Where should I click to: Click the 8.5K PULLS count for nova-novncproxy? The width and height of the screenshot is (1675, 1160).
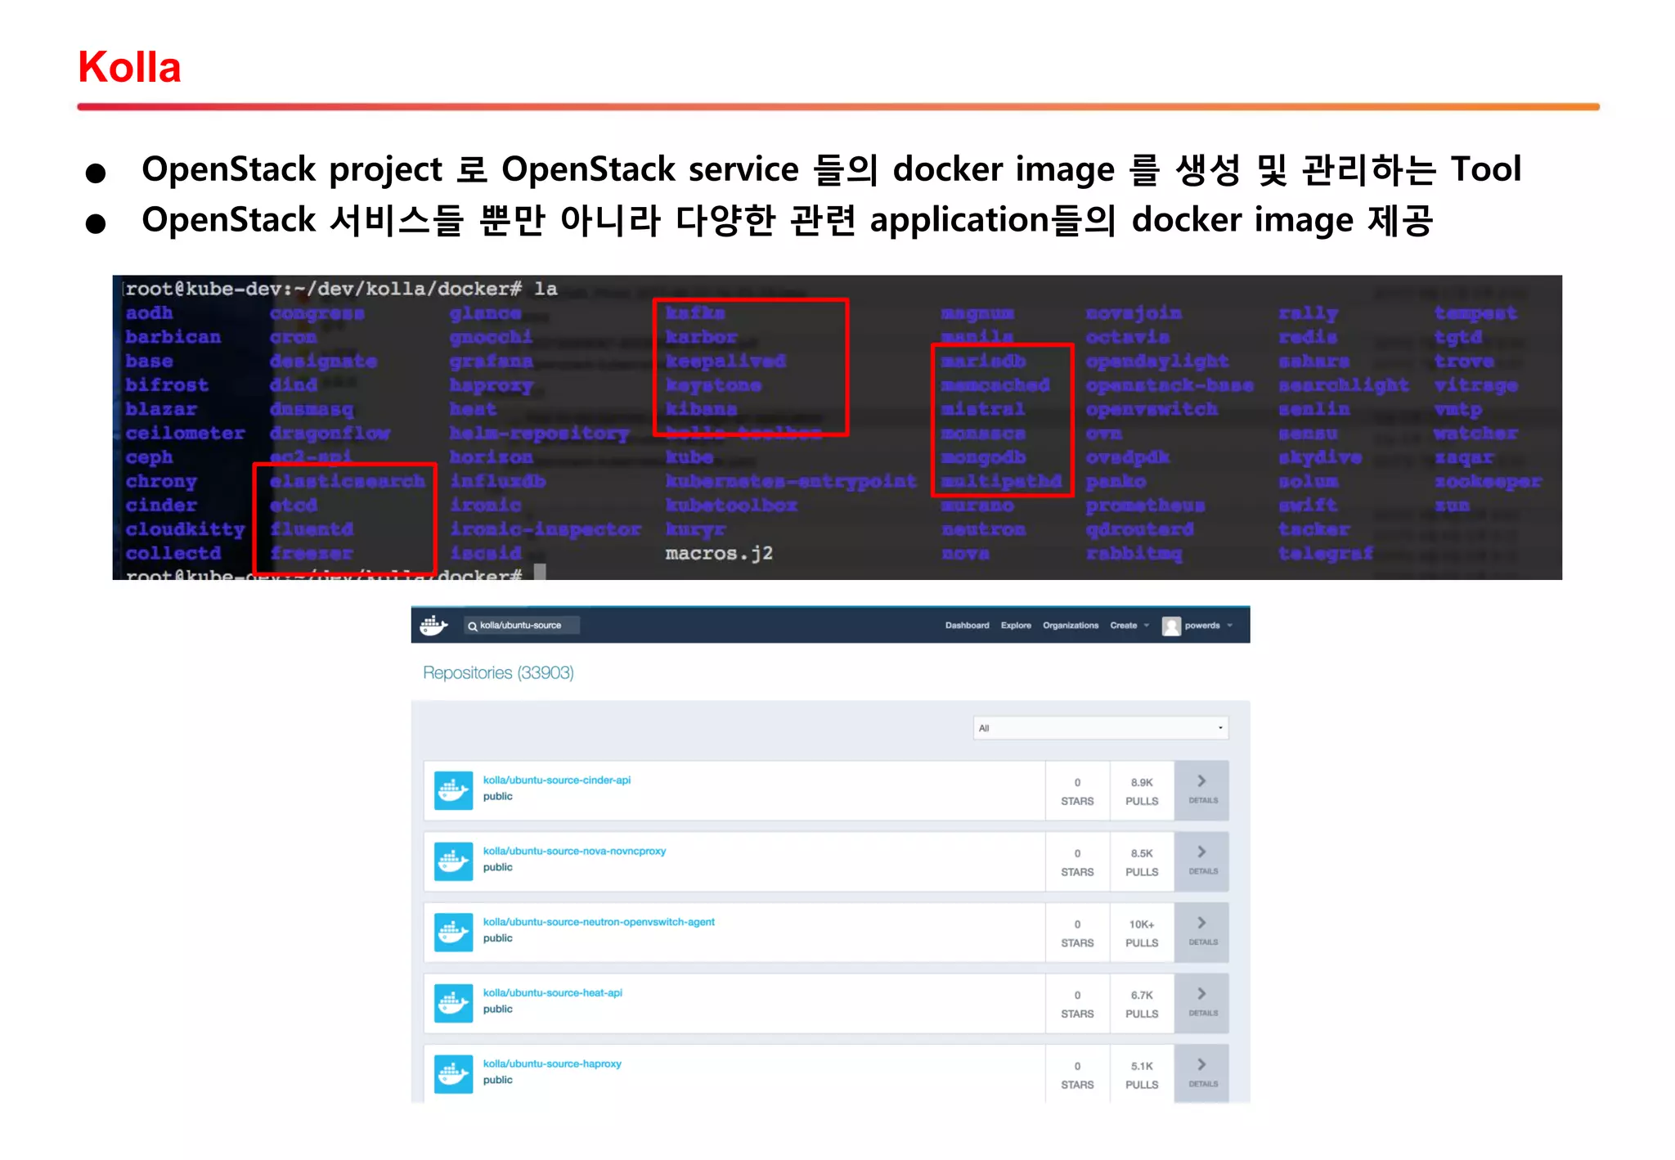(x=1142, y=862)
